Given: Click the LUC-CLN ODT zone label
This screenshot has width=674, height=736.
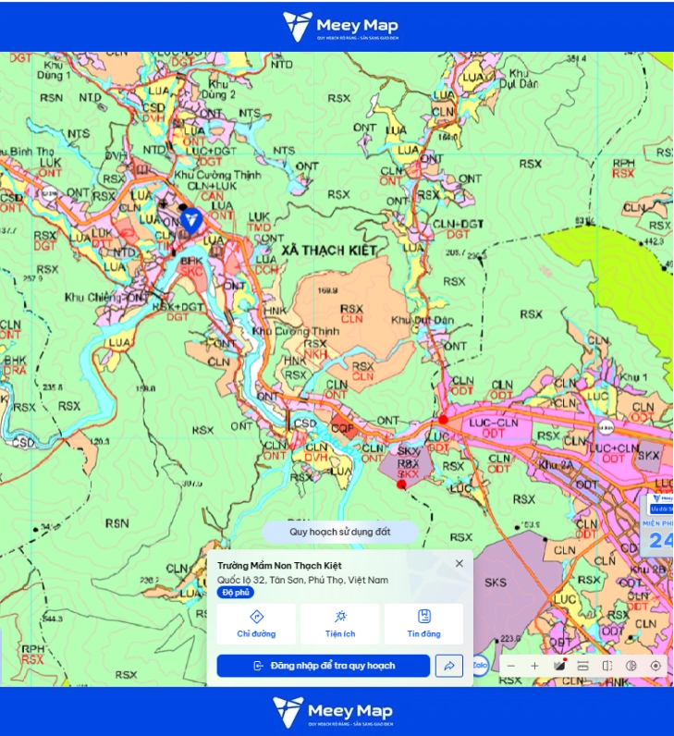Looking at the screenshot, I should click(x=494, y=427).
